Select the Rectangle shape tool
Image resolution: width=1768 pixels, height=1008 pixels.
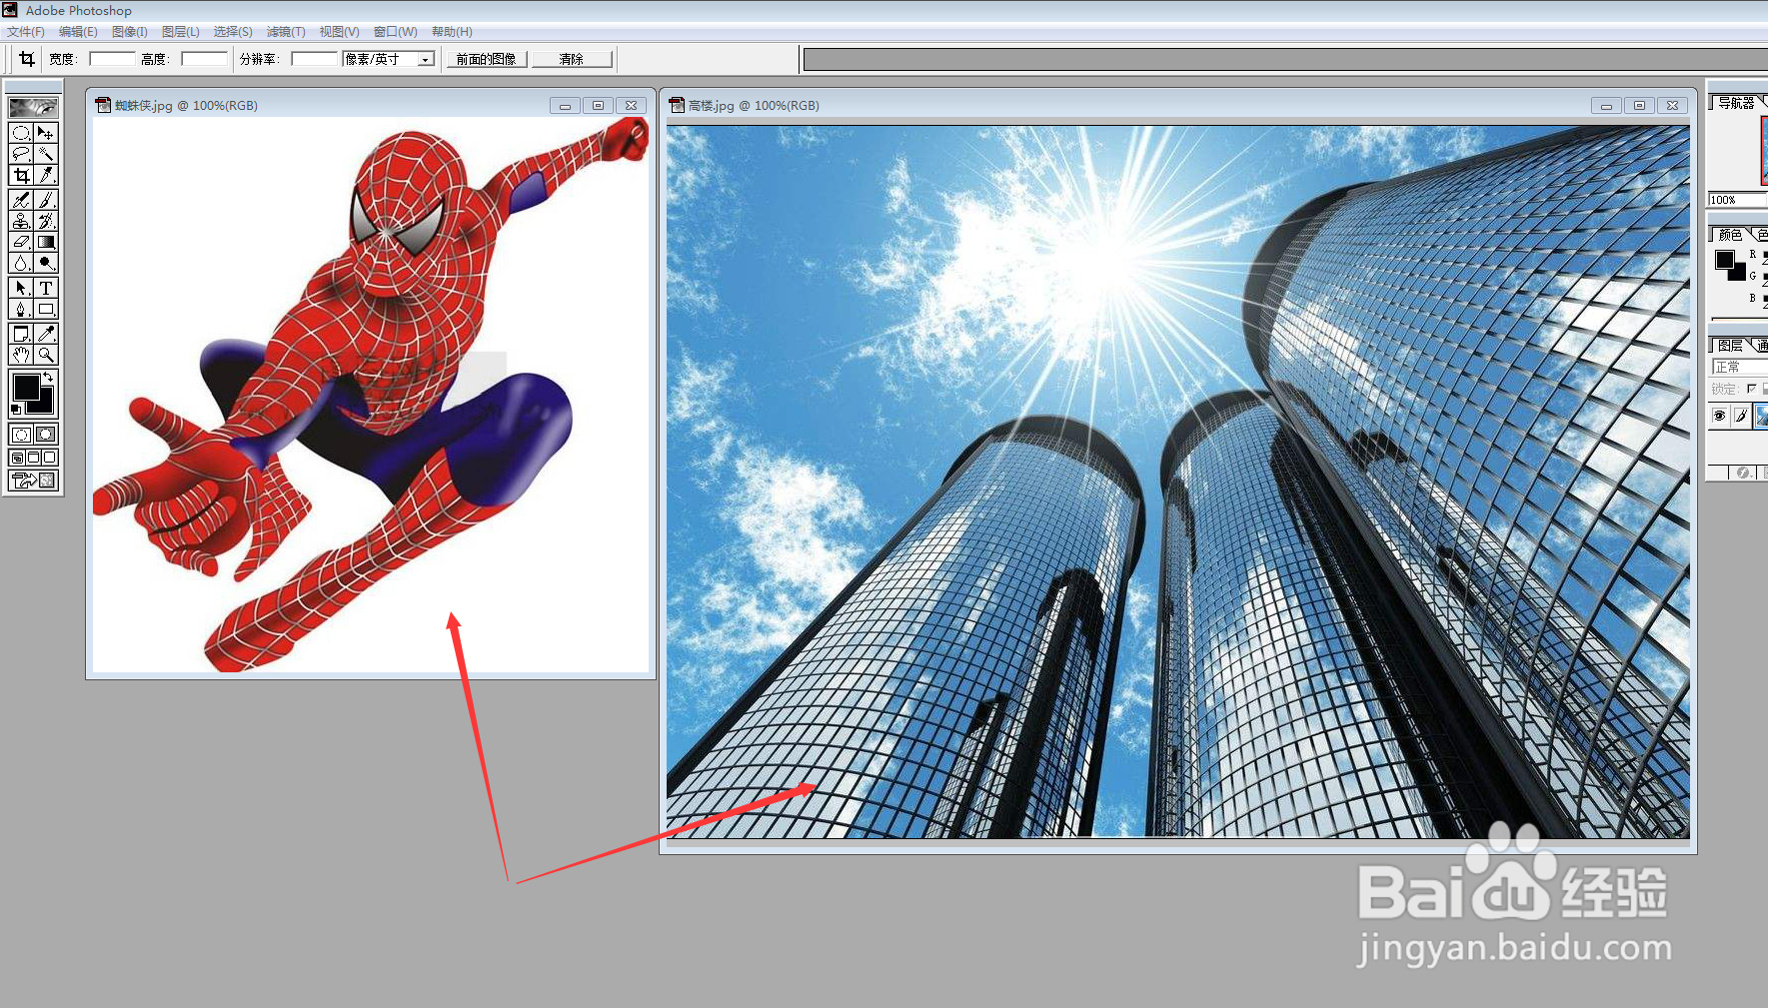(x=46, y=309)
